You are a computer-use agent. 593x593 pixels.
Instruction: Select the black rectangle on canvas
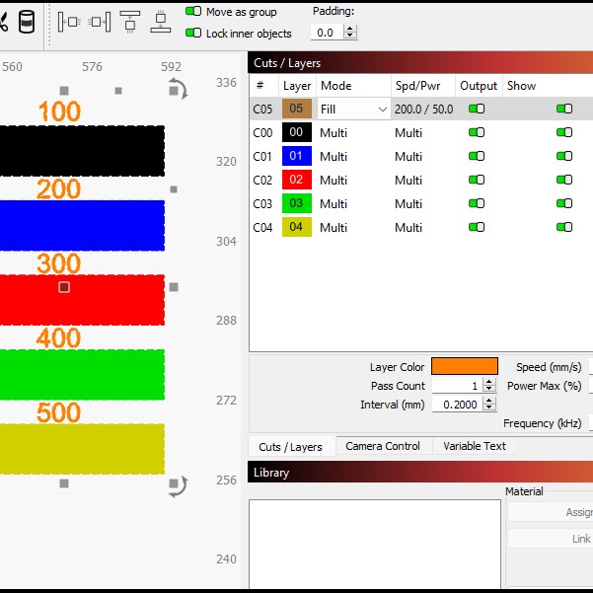[x=82, y=151]
